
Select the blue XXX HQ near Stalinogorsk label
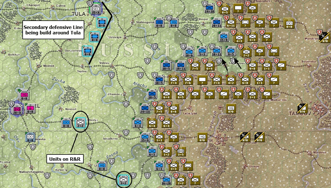pos(159,23)
